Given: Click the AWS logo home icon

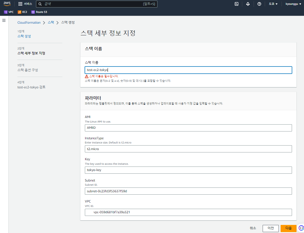Looking at the screenshot, I should (7, 4).
